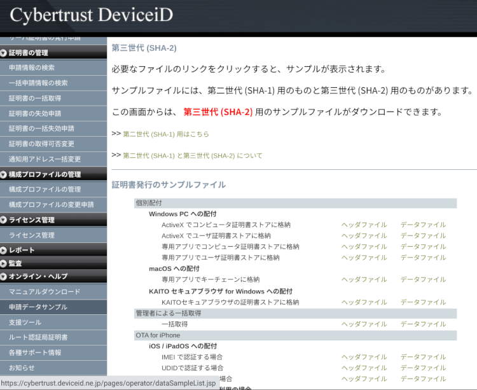
Task: Select 証明書の一括取得 menu item
Action: coord(53,98)
